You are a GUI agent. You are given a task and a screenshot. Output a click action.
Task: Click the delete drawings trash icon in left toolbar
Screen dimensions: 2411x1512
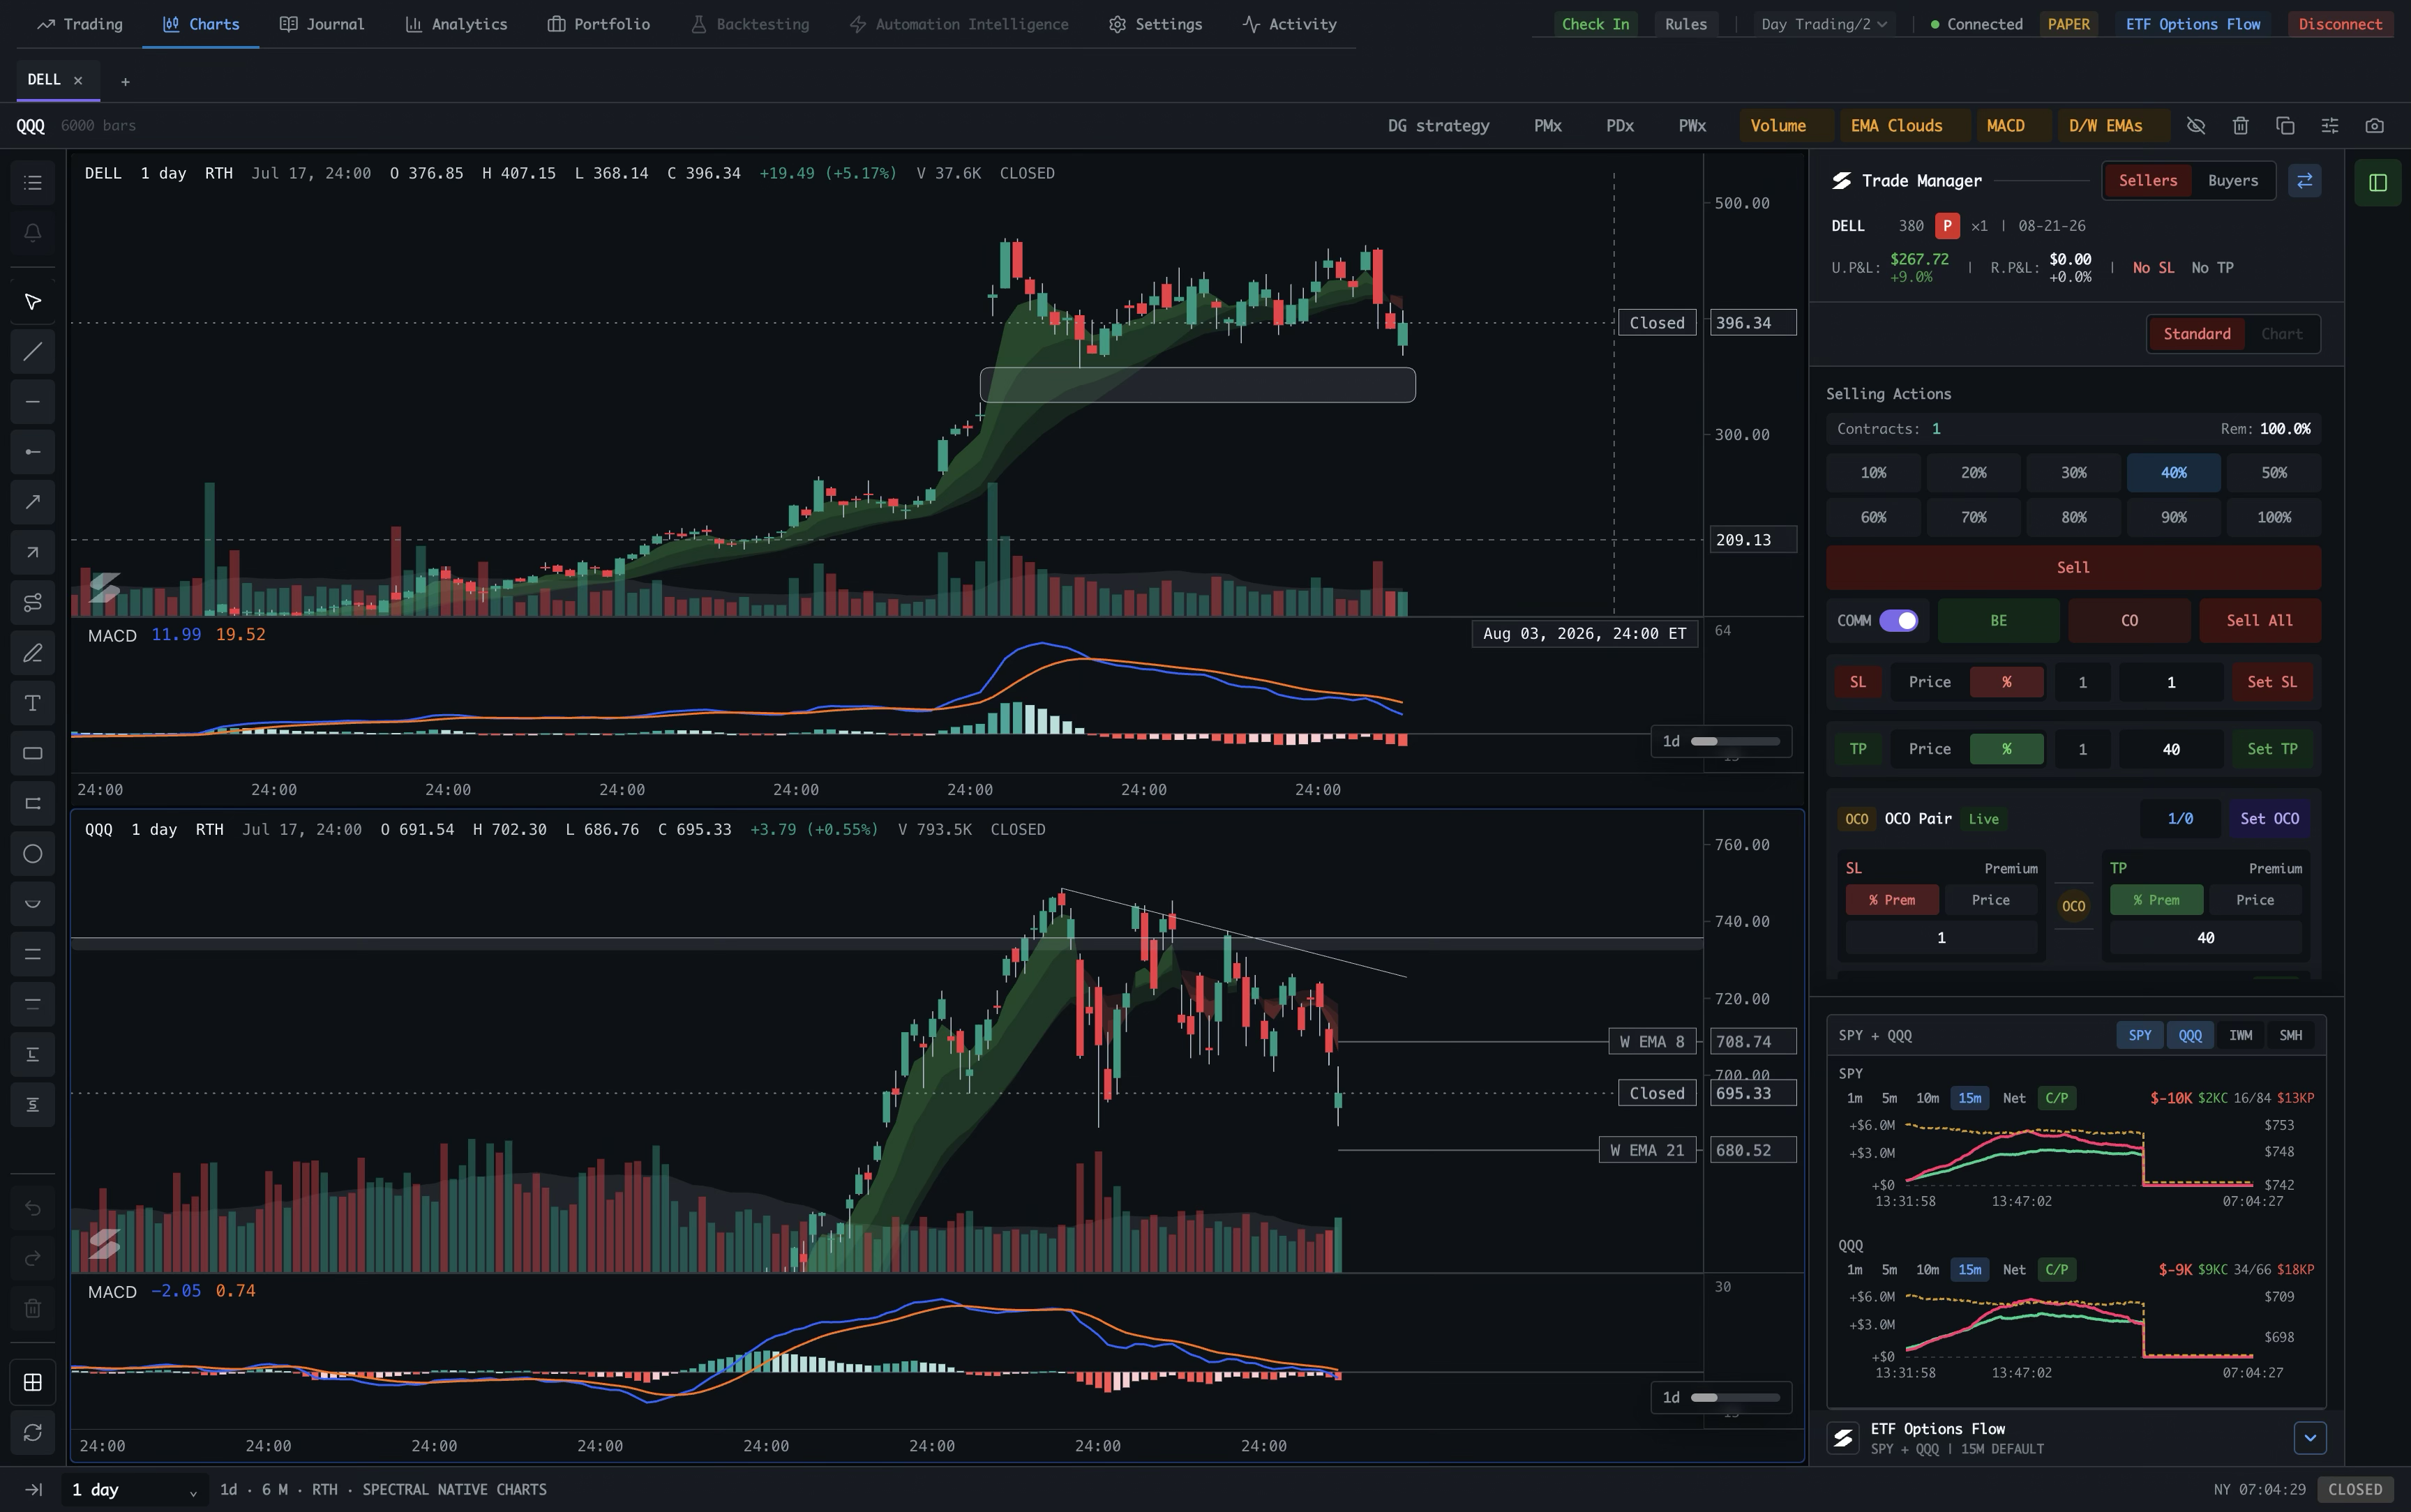(32, 1308)
